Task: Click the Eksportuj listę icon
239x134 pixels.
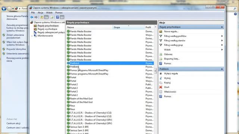Action: pyautogui.click(x=161, y=59)
